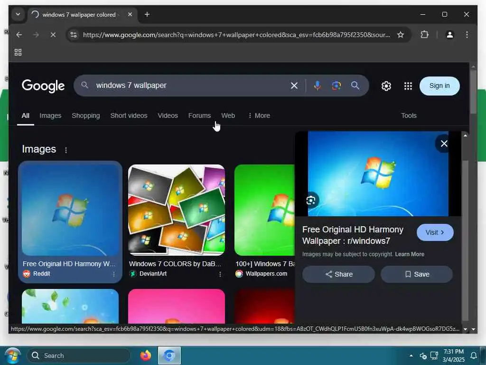Screen dimensions: 486x365
Task: Open the Google apps grid
Action: (x=408, y=86)
